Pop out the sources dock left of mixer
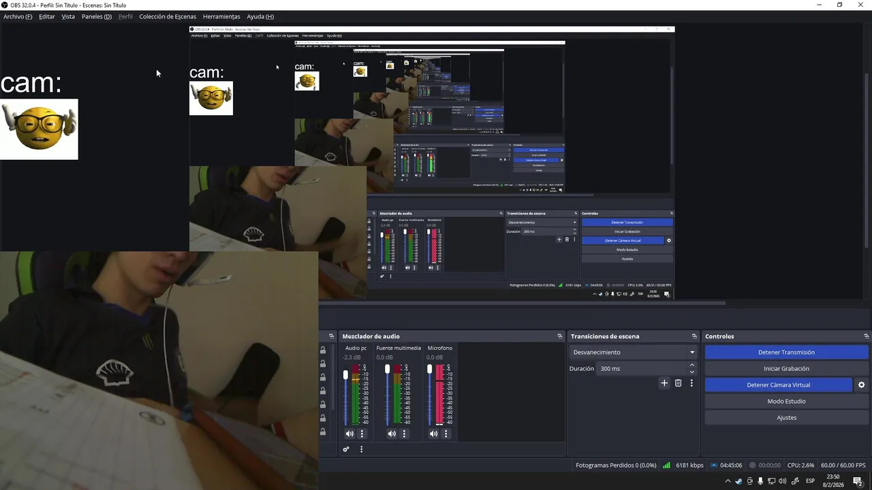Screen dimensions: 872x490 (x=331, y=336)
